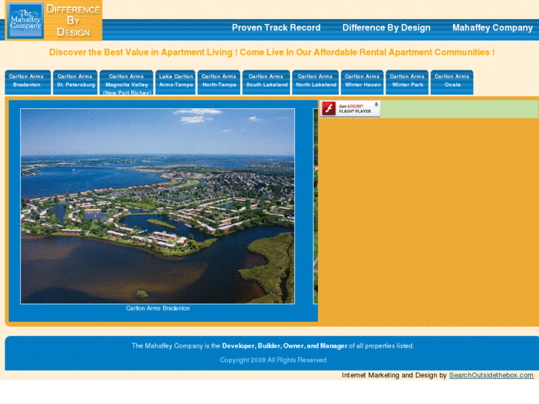Click the Flash Player download arrow
The width and height of the screenshot is (539, 404).
click(x=377, y=105)
